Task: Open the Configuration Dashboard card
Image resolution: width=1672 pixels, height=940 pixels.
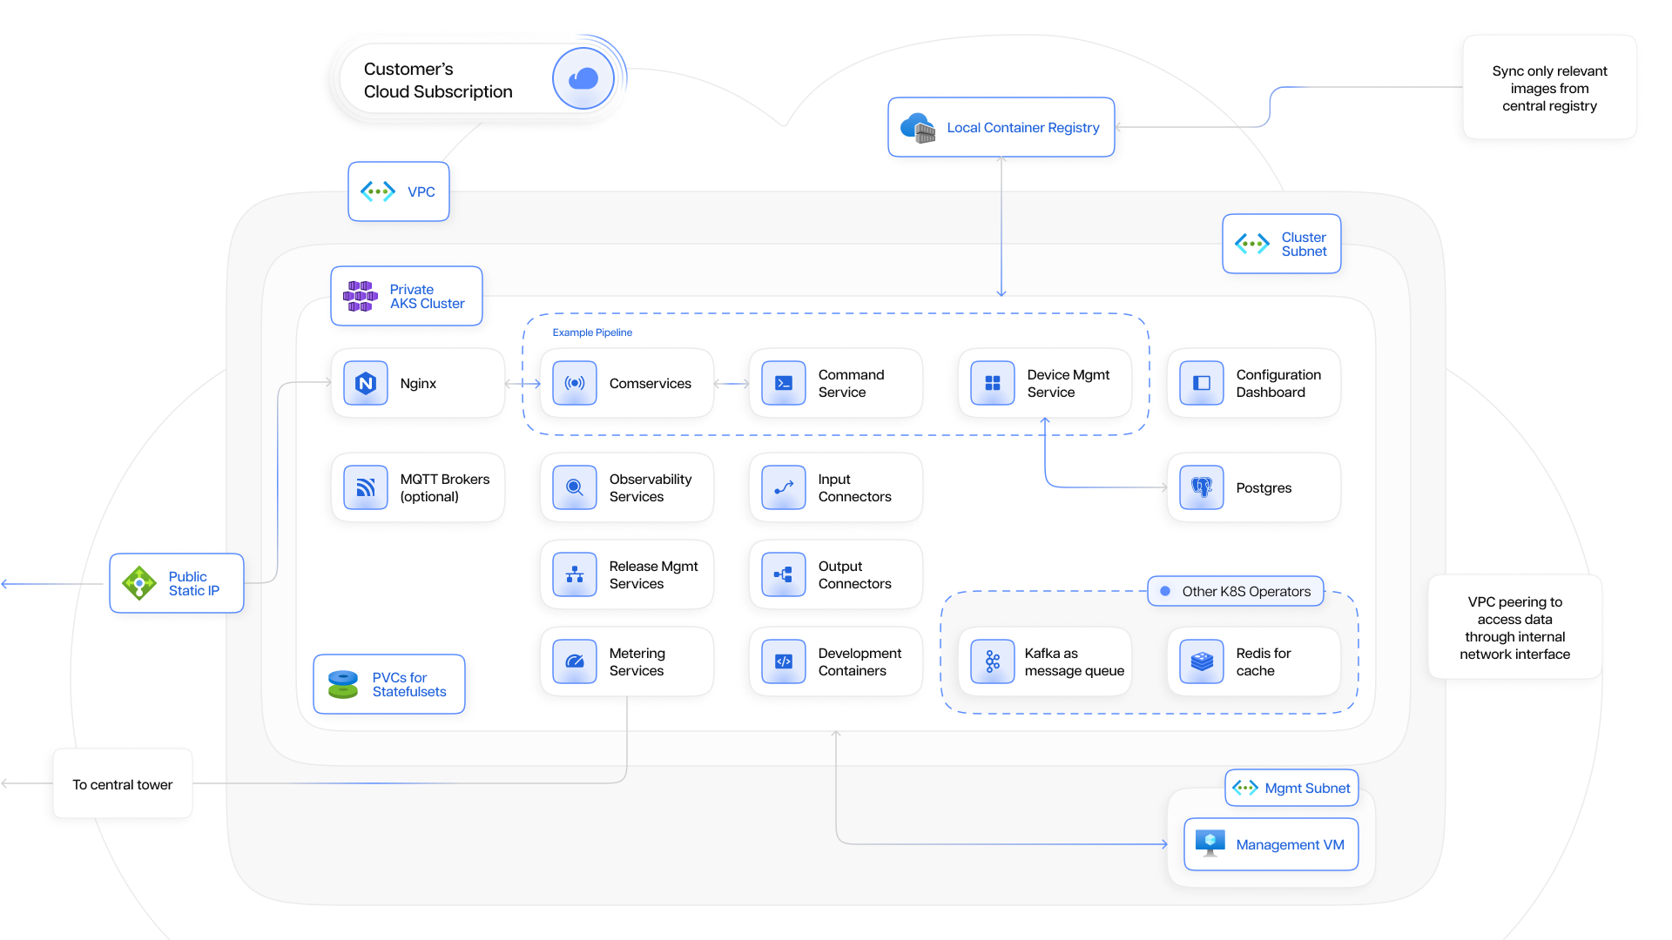Action: [1254, 383]
